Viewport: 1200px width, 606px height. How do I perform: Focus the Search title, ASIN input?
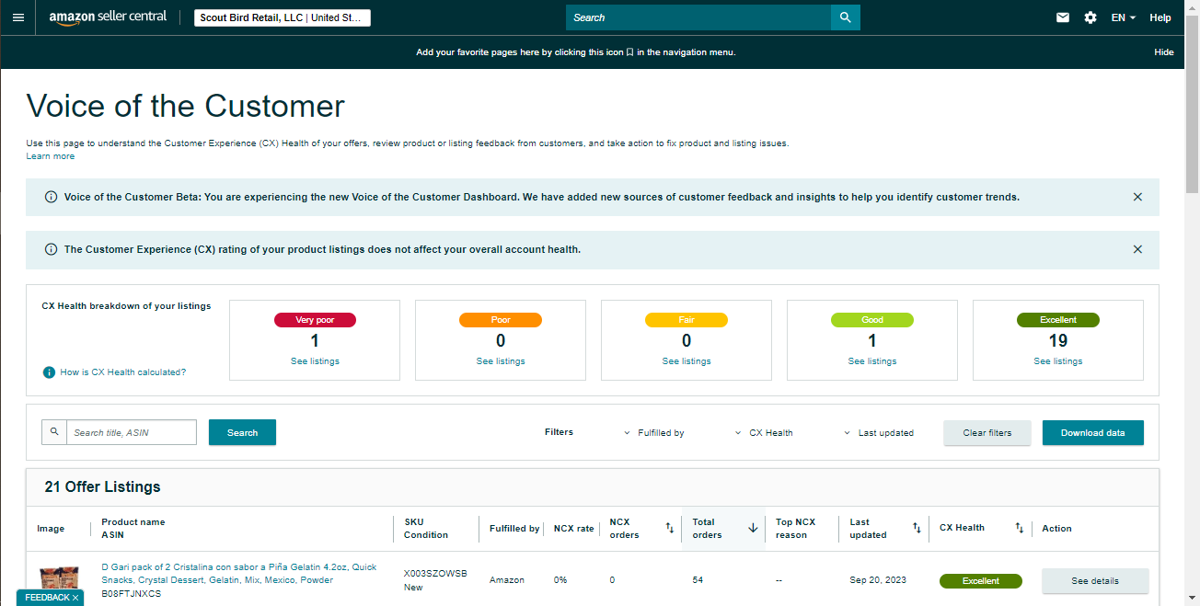132,432
